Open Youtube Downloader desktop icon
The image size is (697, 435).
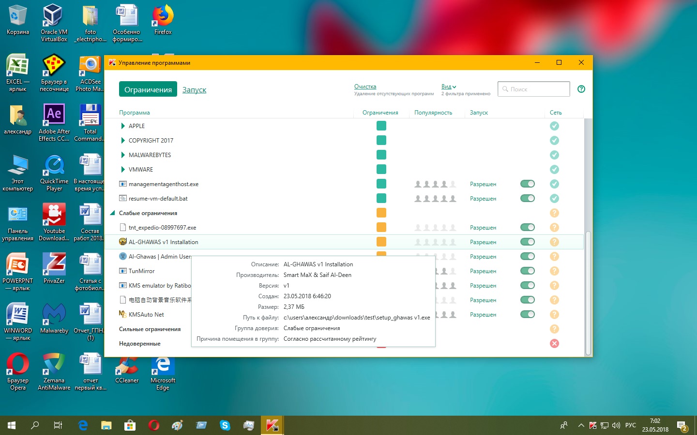(54, 222)
